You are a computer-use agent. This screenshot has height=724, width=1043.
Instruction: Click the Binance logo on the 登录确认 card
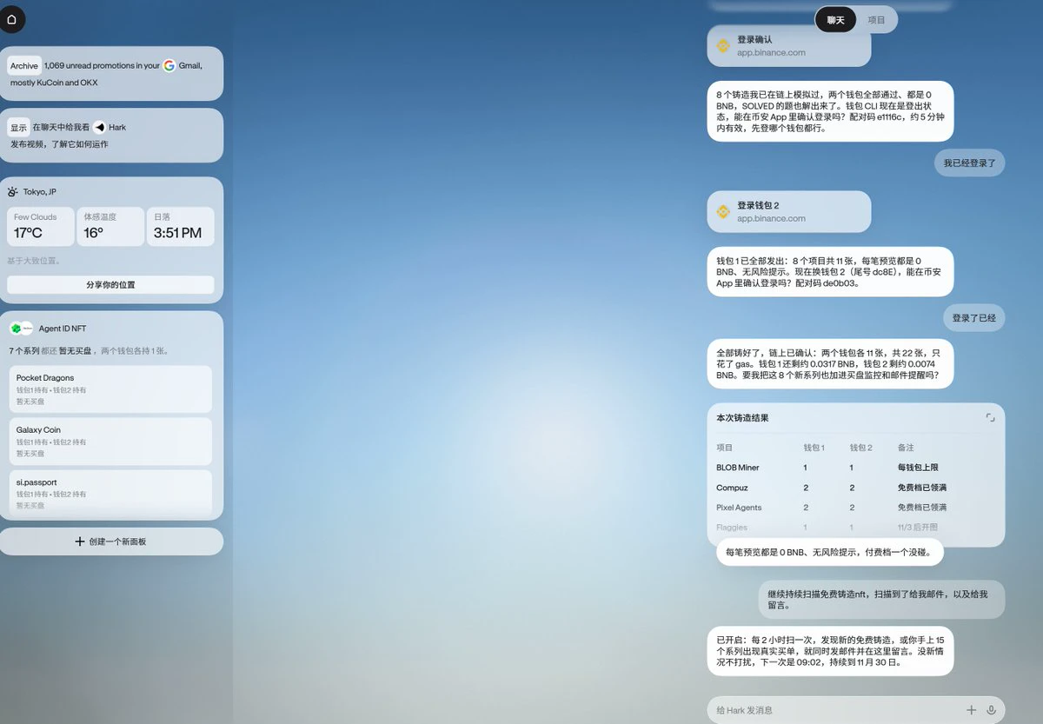click(722, 46)
